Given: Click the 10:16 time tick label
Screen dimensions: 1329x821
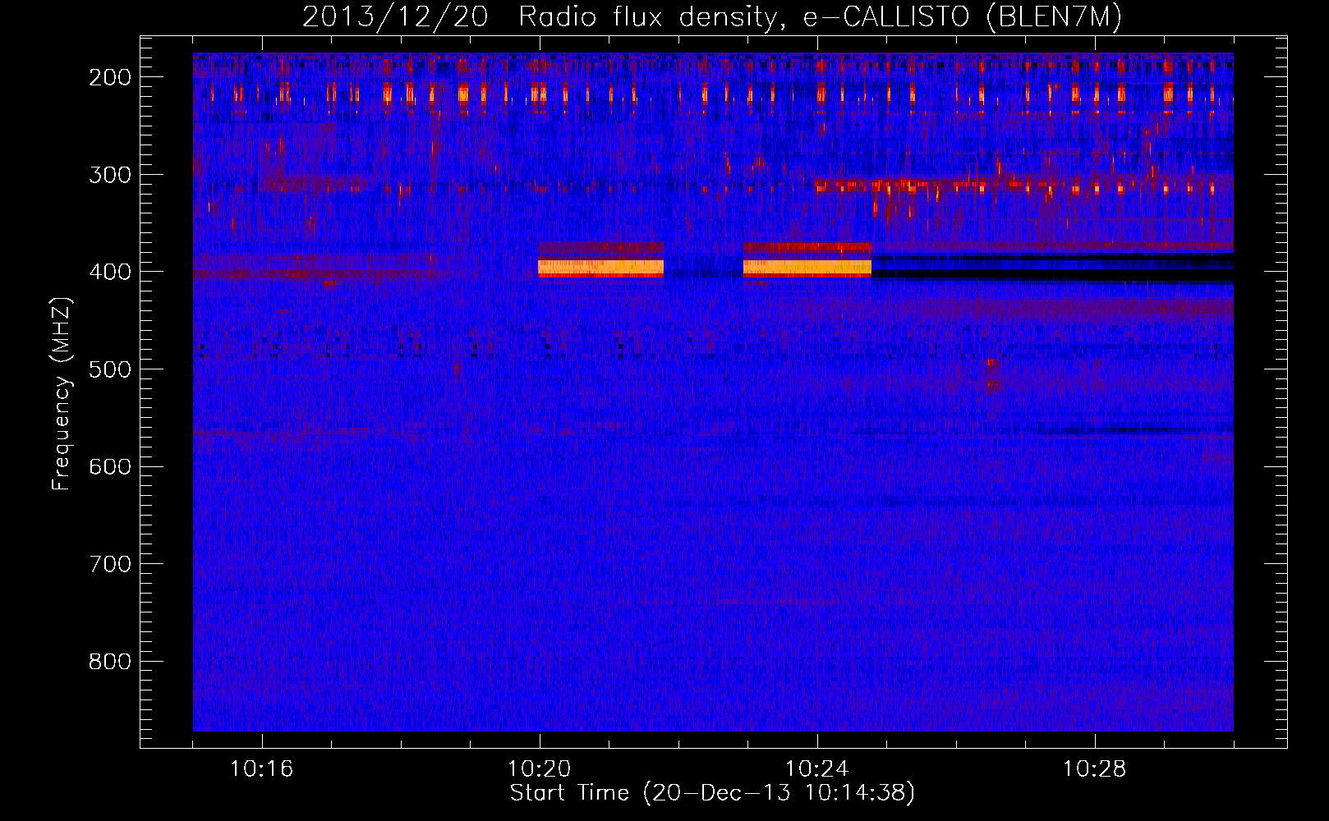Looking at the screenshot, I should pyautogui.click(x=261, y=769).
